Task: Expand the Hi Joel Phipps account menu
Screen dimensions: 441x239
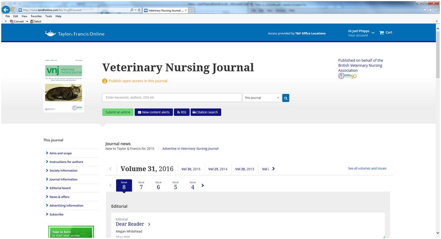Action: click(x=373, y=33)
